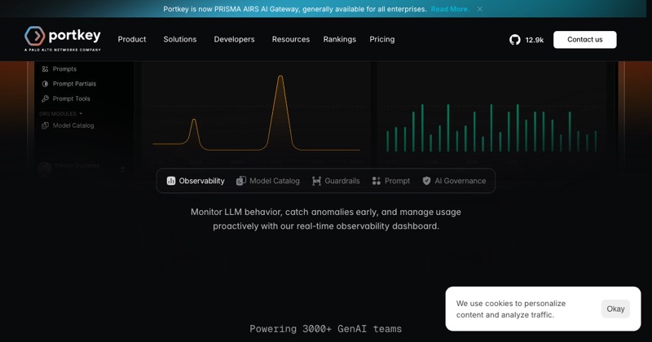Switch to the Guardrails tab

336,181
